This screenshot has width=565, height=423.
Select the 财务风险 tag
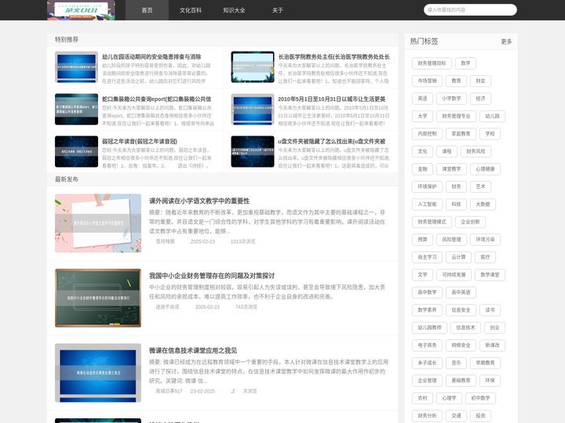476,151
